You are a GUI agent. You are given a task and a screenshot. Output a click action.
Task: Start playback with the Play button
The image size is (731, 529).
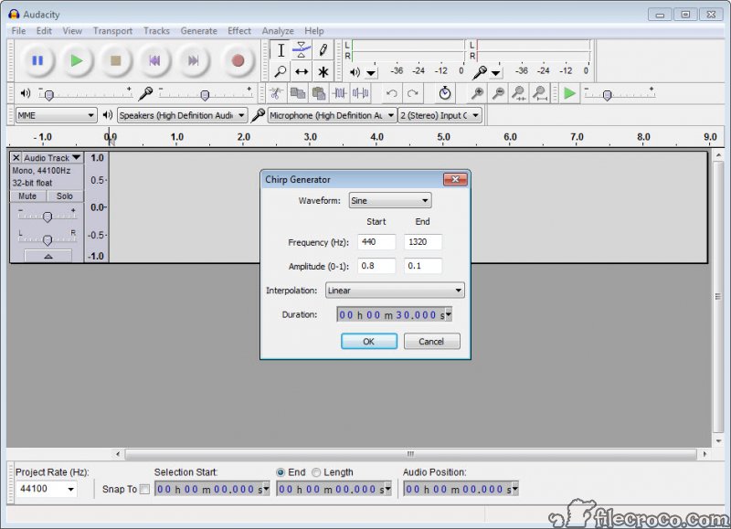(x=77, y=60)
